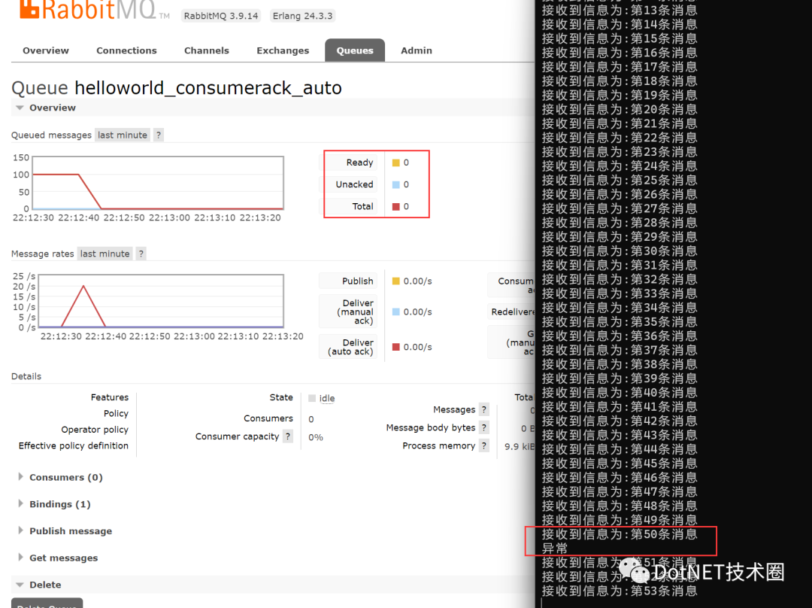Viewport: 812px width, 608px height.
Task: Open help icon beside Message rates
Action: [141, 254]
